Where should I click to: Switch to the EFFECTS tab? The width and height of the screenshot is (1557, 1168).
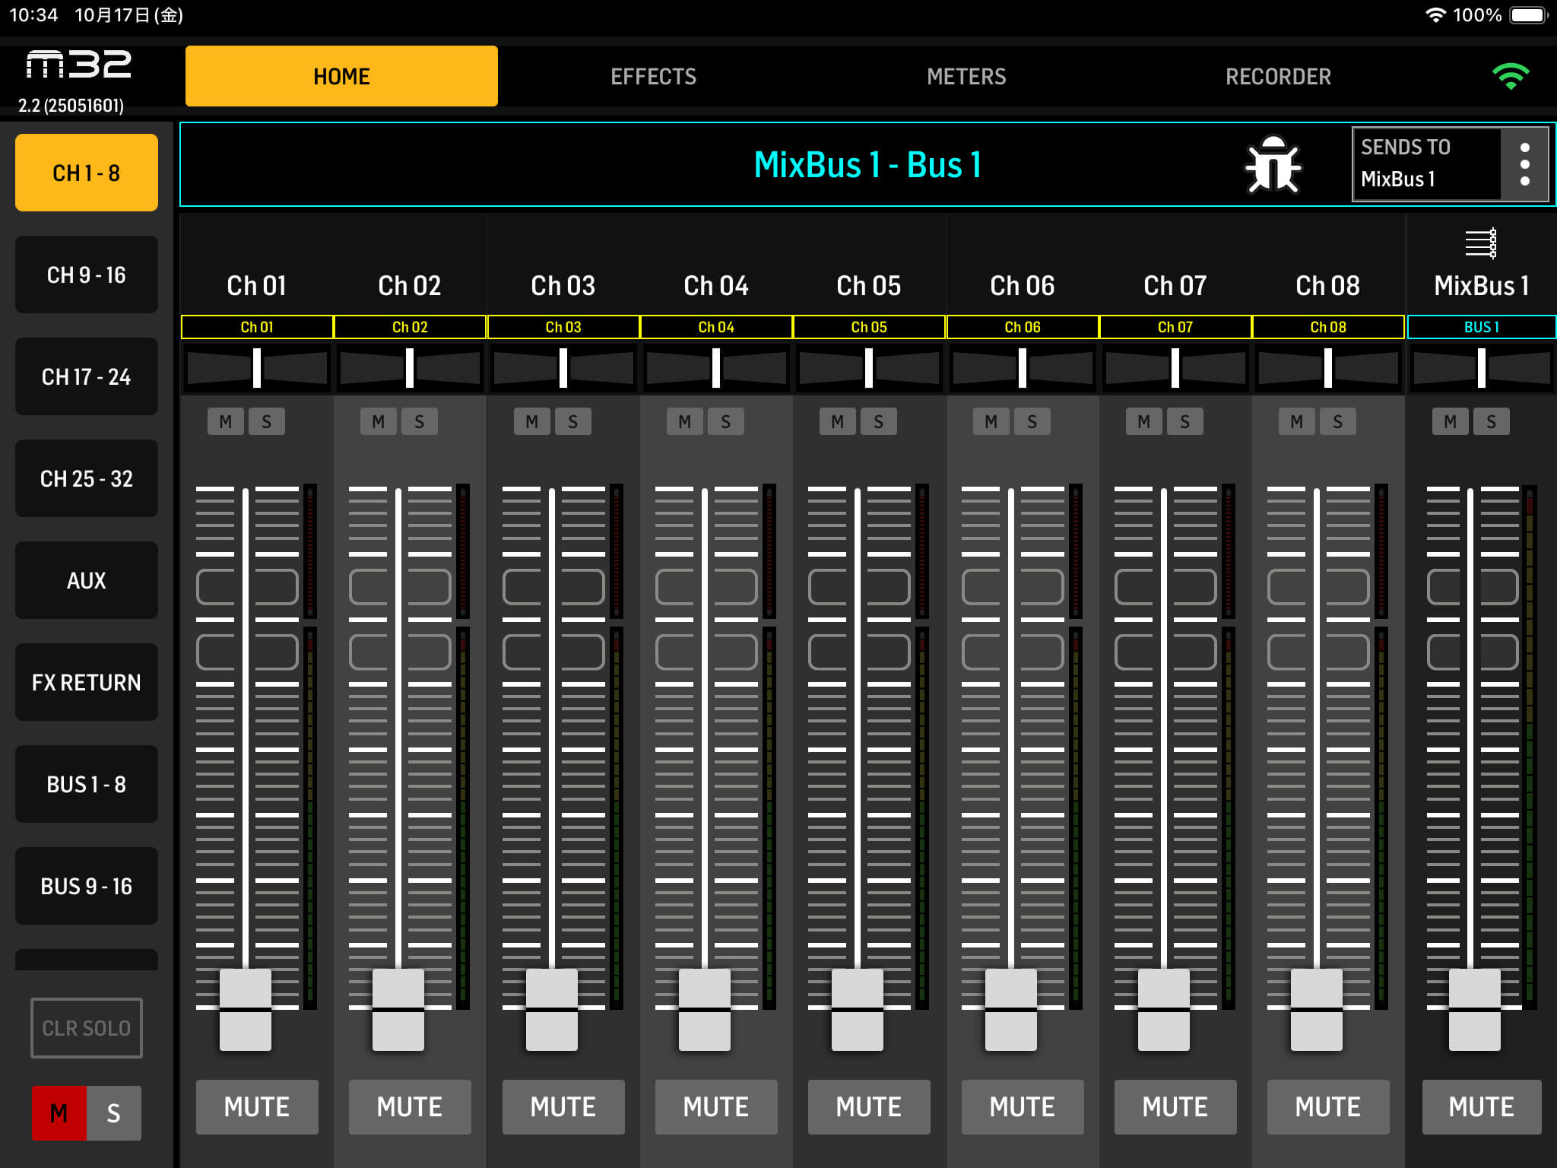pos(653,77)
